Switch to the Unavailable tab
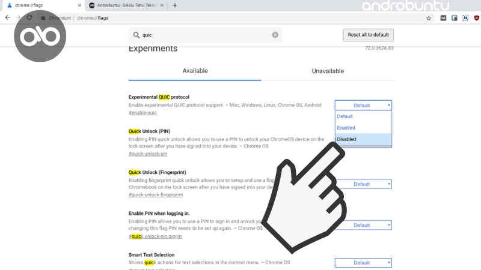 328,71
